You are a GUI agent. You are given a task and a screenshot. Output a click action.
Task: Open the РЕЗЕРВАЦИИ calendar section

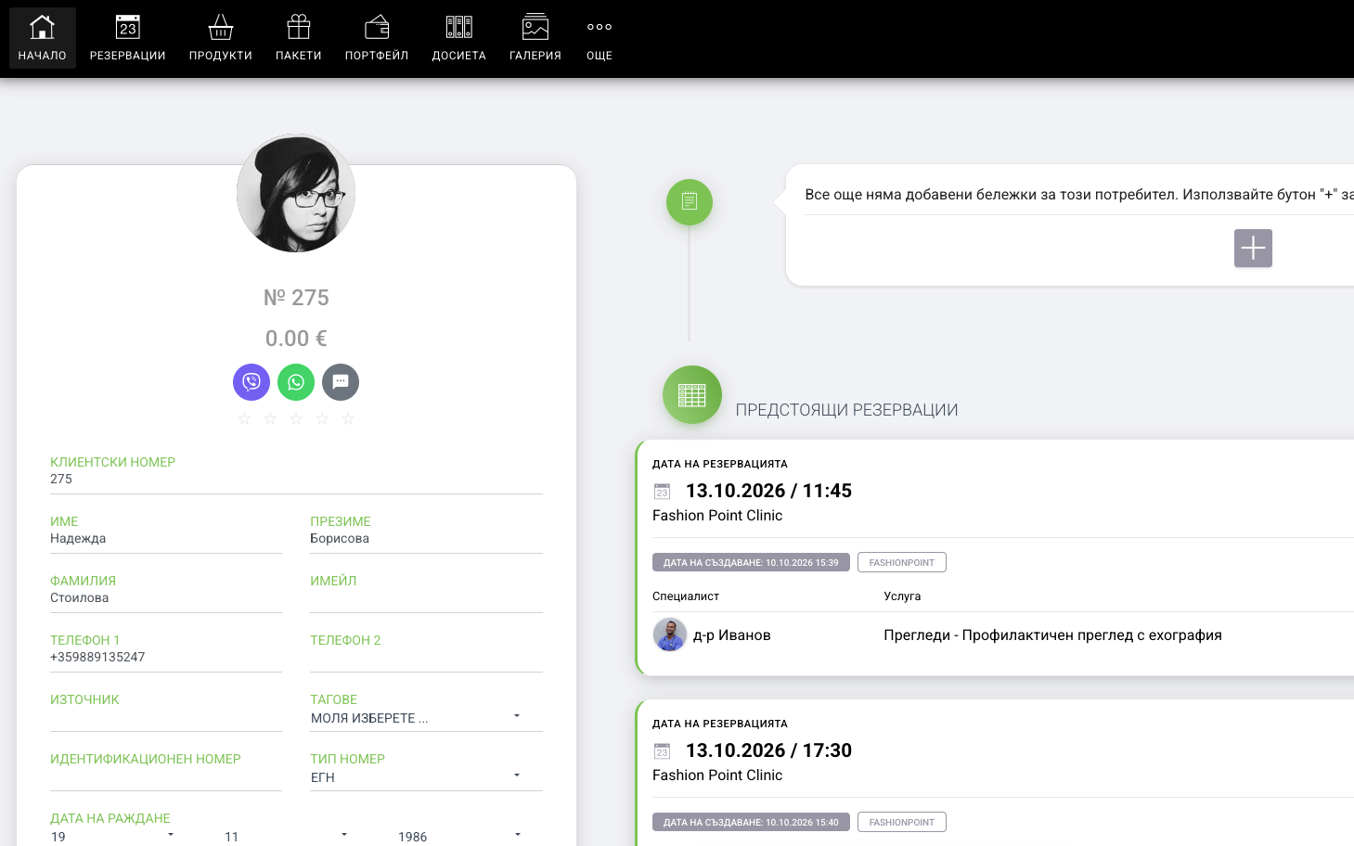(128, 38)
